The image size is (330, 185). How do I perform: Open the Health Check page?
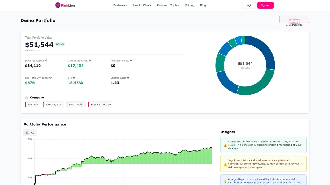tap(142, 5)
